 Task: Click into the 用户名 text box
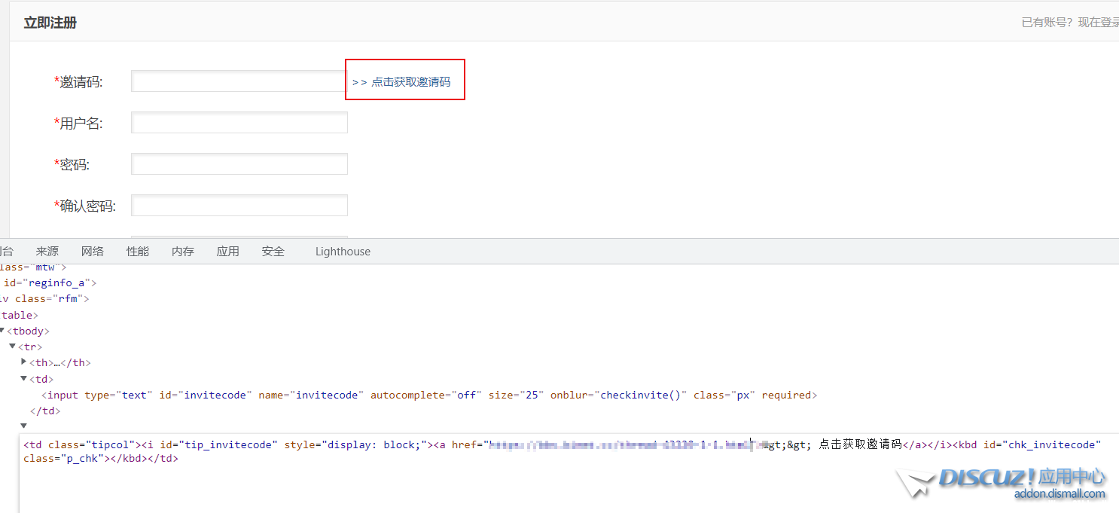239,123
